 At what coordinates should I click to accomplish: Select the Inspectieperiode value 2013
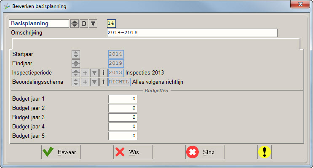click(x=116, y=72)
